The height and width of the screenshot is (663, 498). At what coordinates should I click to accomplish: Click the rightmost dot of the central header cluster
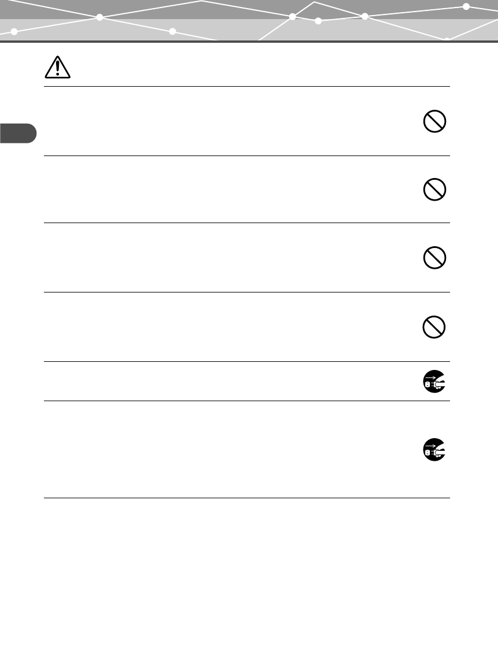pos(365,17)
